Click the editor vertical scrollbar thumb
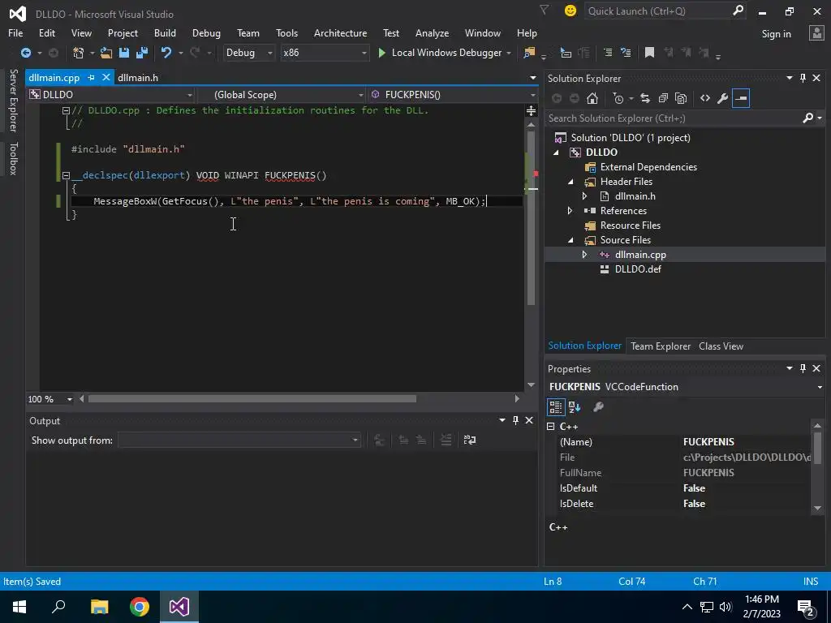 click(531, 217)
